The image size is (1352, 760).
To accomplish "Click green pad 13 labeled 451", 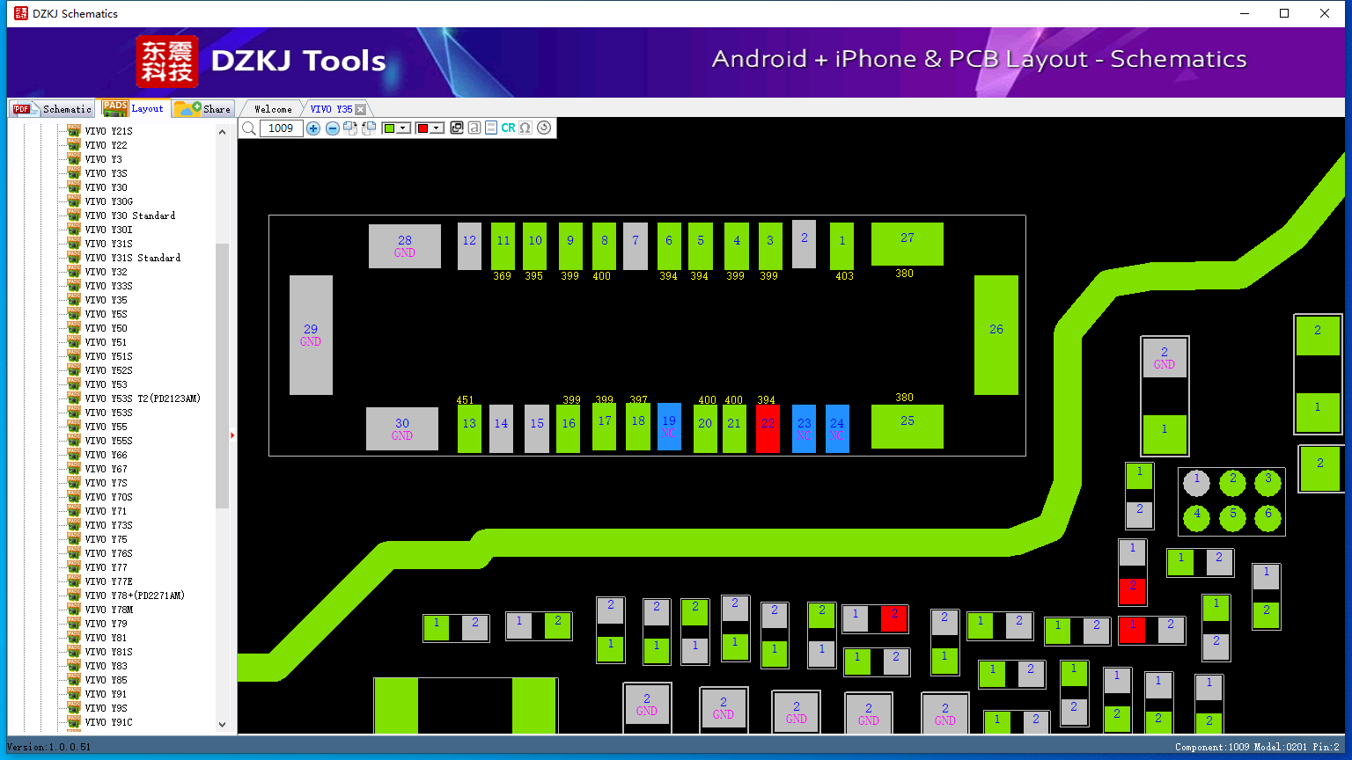I will point(469,428).
